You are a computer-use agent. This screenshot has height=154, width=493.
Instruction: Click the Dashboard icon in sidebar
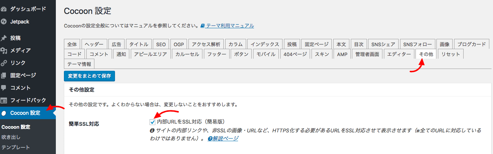(4, 9)
